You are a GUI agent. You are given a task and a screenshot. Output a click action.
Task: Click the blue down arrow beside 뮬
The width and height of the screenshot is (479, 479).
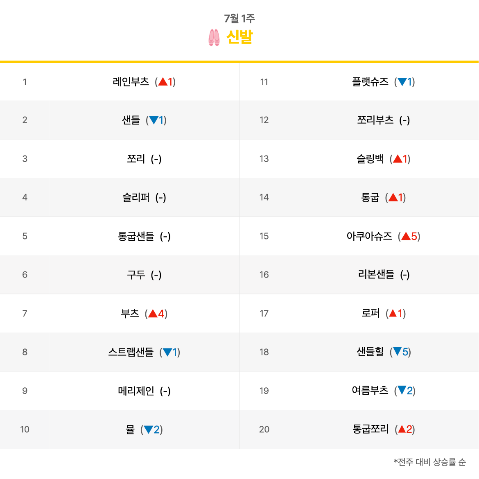tap(149, 429)
